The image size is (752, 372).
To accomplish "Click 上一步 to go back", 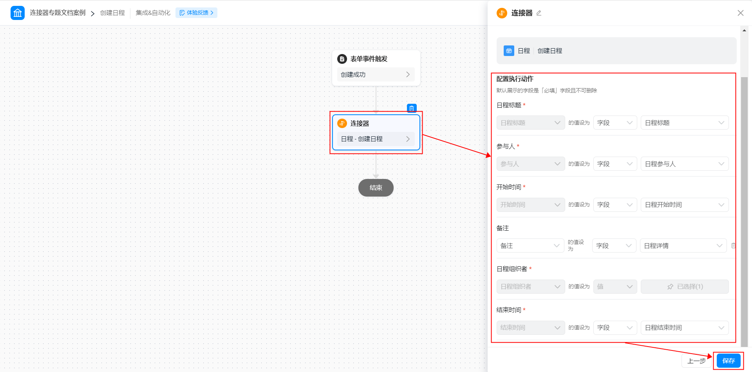I will pos(696,361).
